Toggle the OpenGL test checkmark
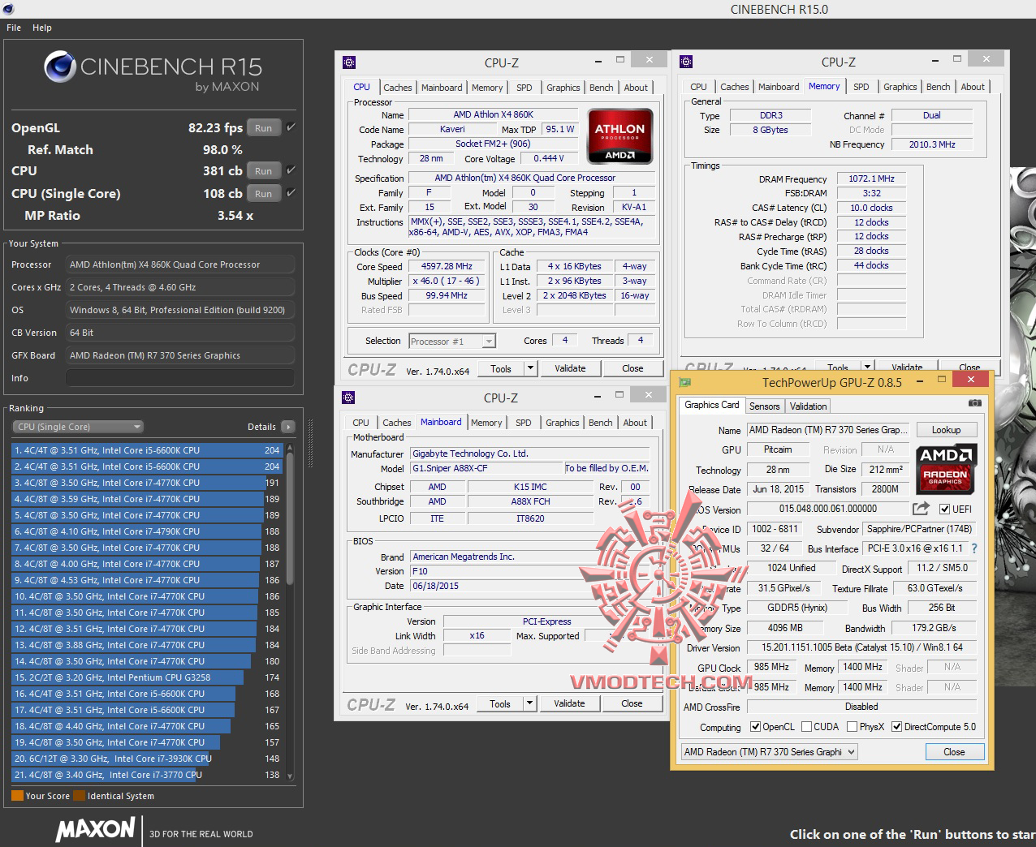Viewport: 1036px width, 847px height. [x=291, y=127]
